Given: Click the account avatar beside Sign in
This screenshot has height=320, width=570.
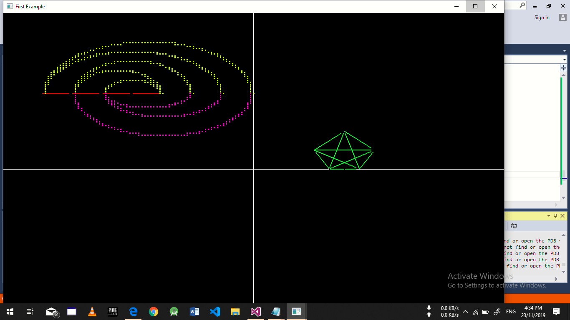Looking at the screenshot, I should 562,17.
